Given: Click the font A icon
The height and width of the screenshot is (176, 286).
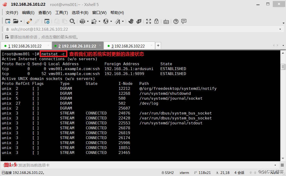Looking at the screenshot, I should 118,22.
